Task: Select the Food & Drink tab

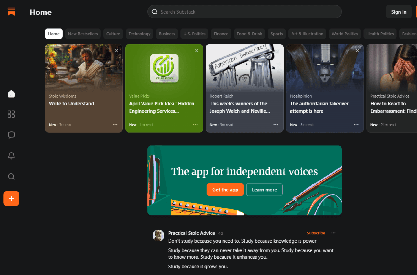Action: click(x=250, y=34)
